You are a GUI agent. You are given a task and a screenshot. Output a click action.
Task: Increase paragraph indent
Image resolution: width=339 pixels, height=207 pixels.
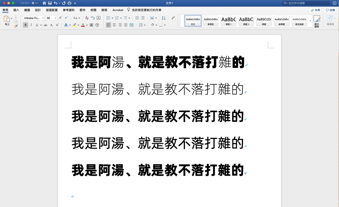click(143, 18)
